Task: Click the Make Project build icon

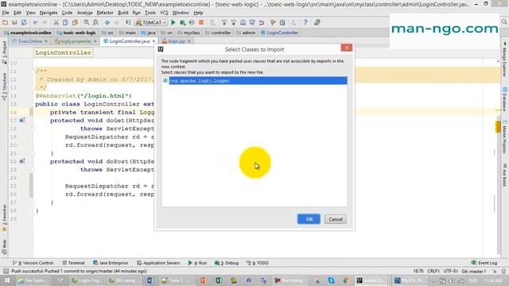Action: [x=129, y=22]
